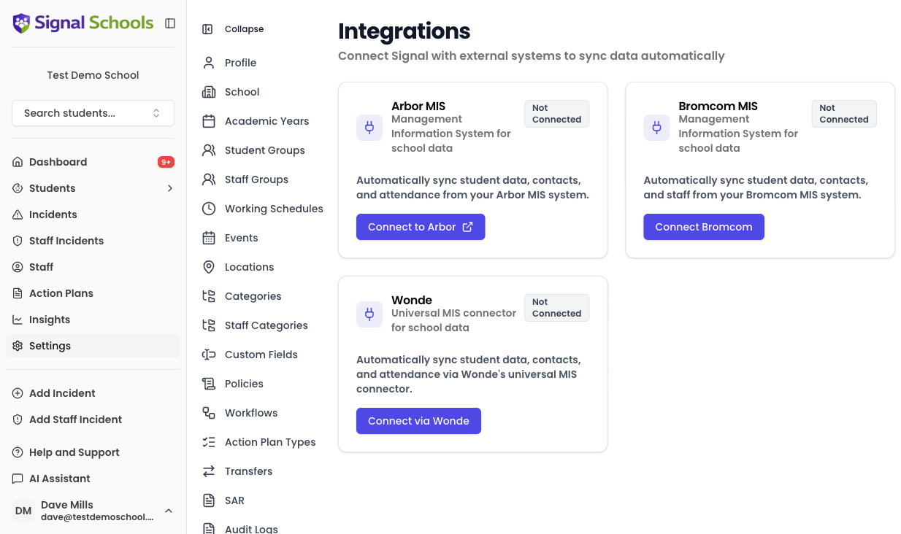This screenshot has width=901, height=534.
Task: Click the Action Plans document icon
Action: [x=18, y=293]
